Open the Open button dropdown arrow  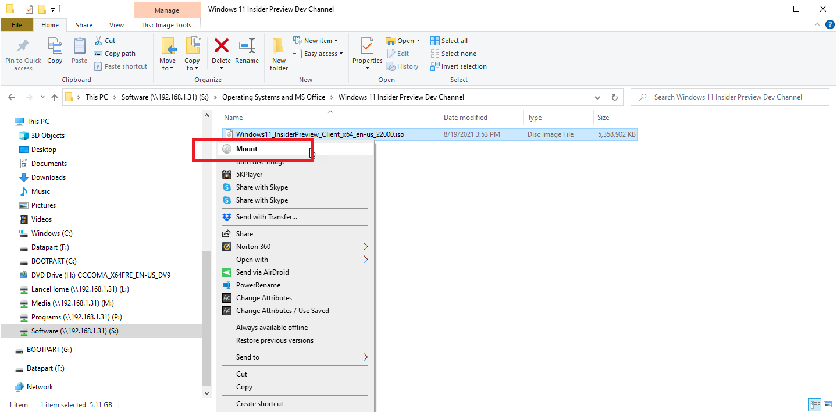[x=419, y=41]
